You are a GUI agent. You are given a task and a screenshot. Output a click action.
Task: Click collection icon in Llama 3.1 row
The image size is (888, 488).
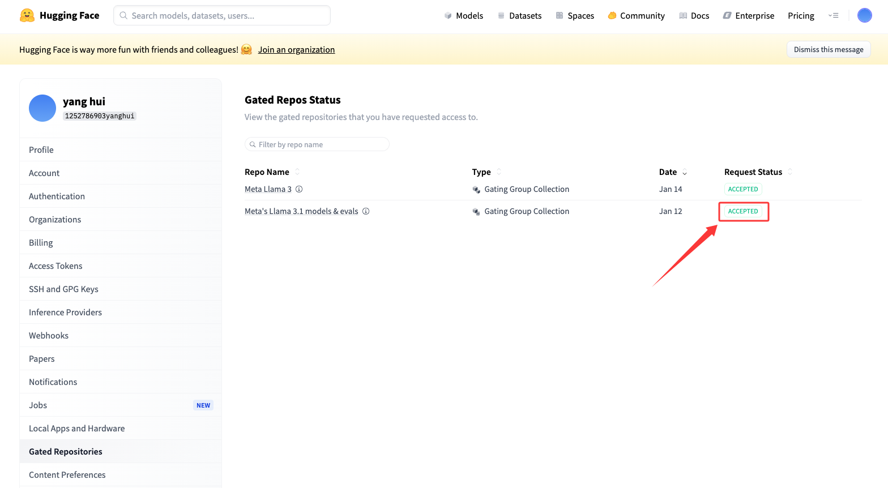pos(476,212)
